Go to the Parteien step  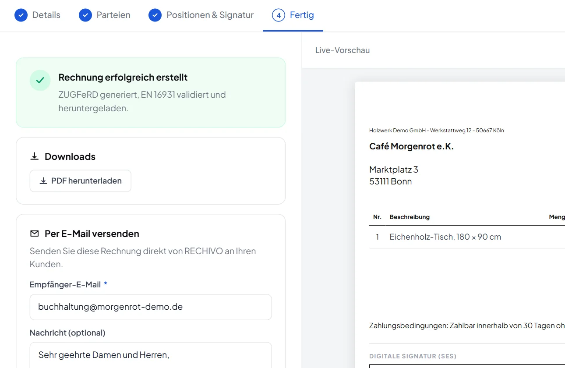tap(105, 15)
